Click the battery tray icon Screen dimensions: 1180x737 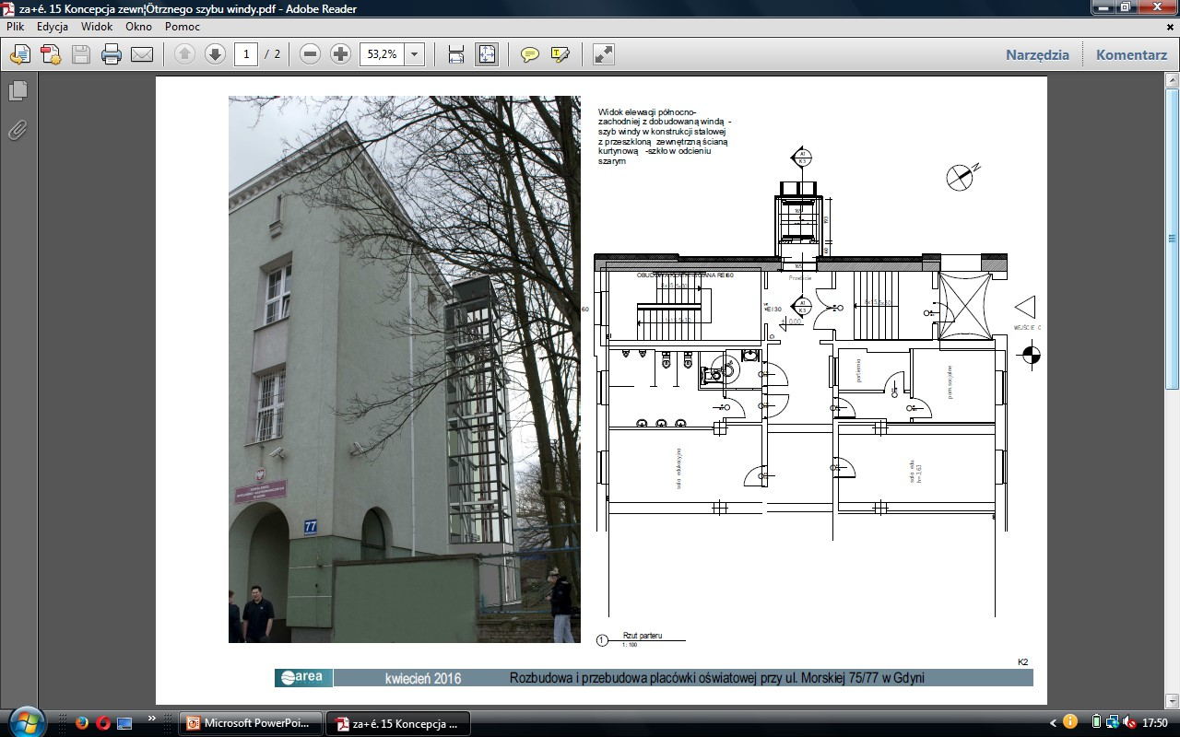point(1096,722)
